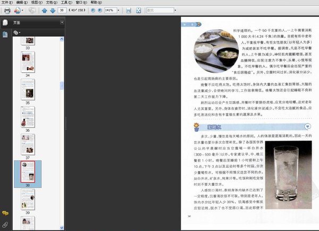This screenshot has width=319, height=231.
Task: Click the page number input field
Action: [63, 11]
